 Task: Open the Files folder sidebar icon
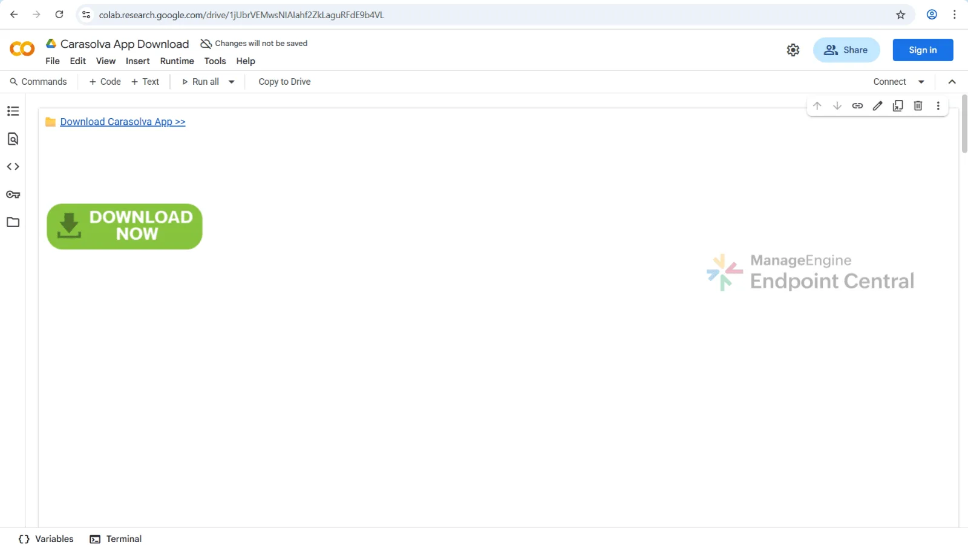13,222
